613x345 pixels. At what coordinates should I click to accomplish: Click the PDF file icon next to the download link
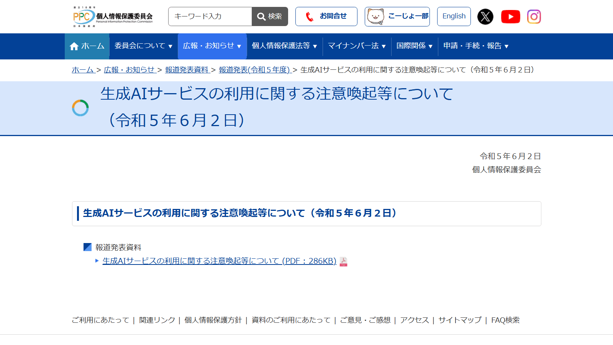pyautogui.click(x=343, y=261)
